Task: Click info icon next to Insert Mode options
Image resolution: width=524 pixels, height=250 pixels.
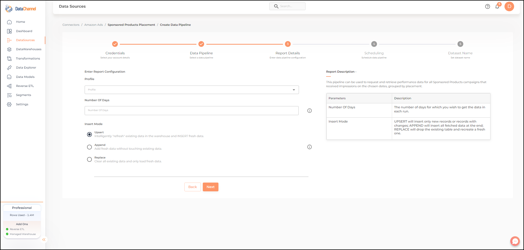Action: [x=309, y=147]
